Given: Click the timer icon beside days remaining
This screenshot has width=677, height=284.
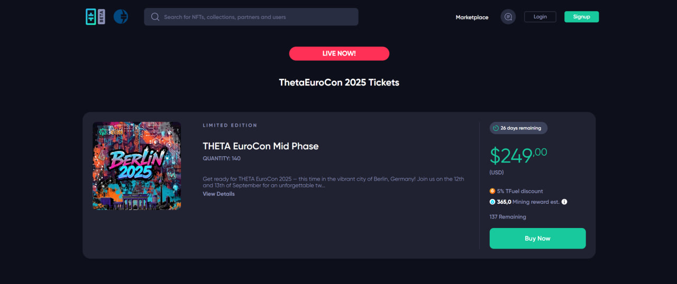Looking at the screenshot, I should [x=496, y=128].
